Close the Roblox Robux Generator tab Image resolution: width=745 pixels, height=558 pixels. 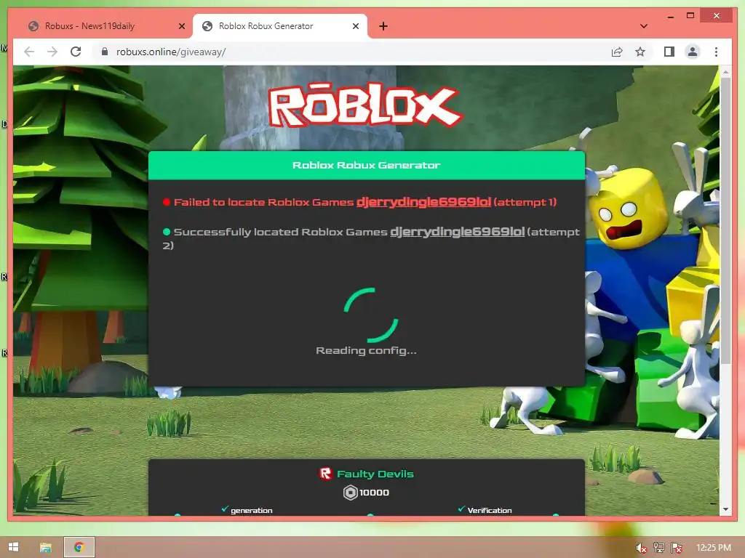coord(355,26)
